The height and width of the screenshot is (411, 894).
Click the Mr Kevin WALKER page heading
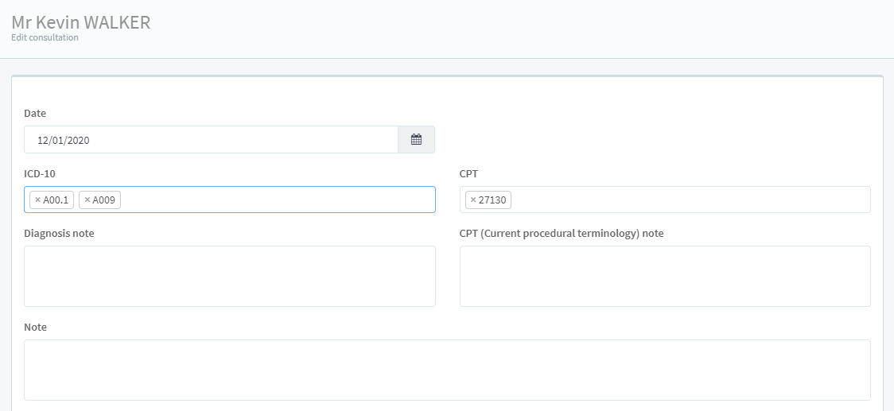tap(80, 22)
